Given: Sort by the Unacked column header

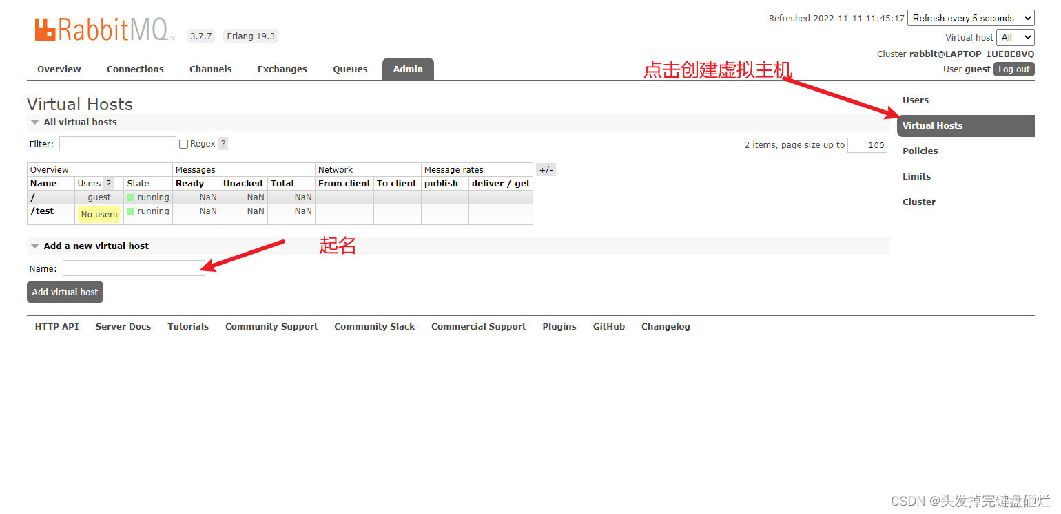Looking at the screenshot, I should click(243, 184).
